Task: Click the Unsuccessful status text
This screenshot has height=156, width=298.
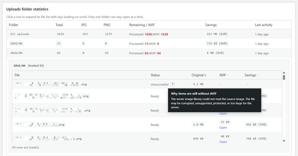Action: point(160,84)
